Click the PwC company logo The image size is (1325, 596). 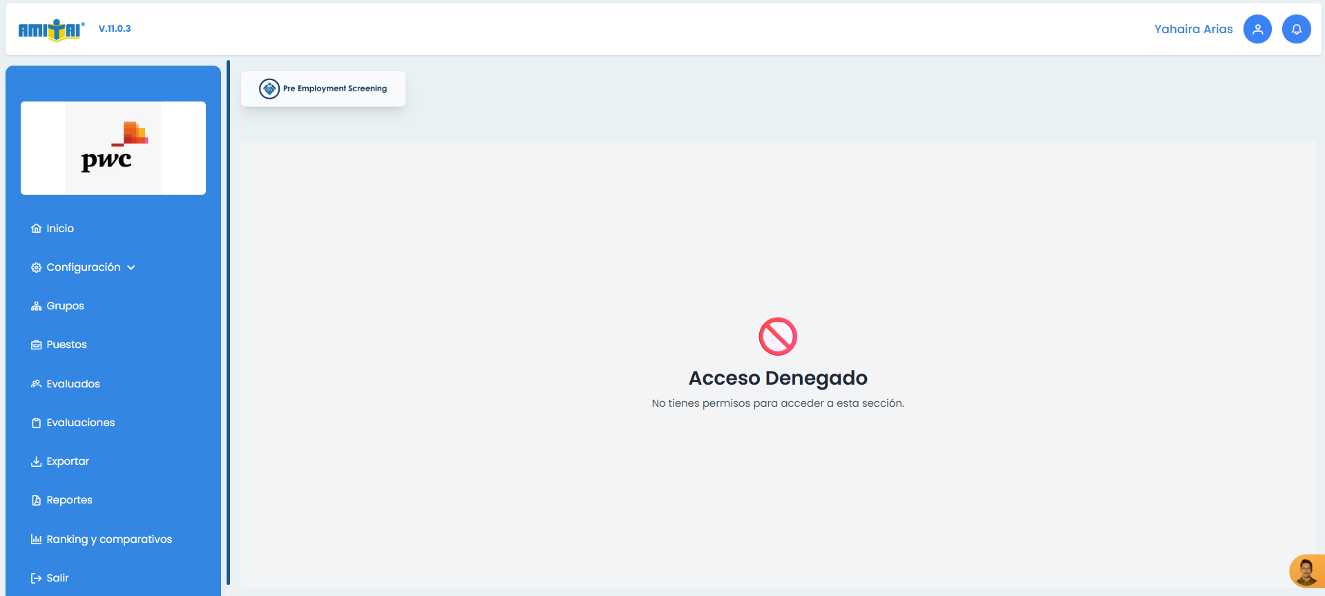pos(113,148)
